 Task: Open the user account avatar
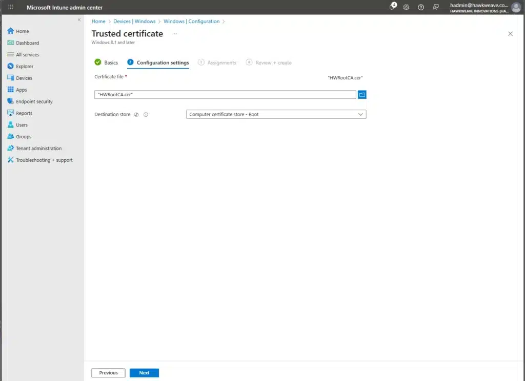pos(516,7)
